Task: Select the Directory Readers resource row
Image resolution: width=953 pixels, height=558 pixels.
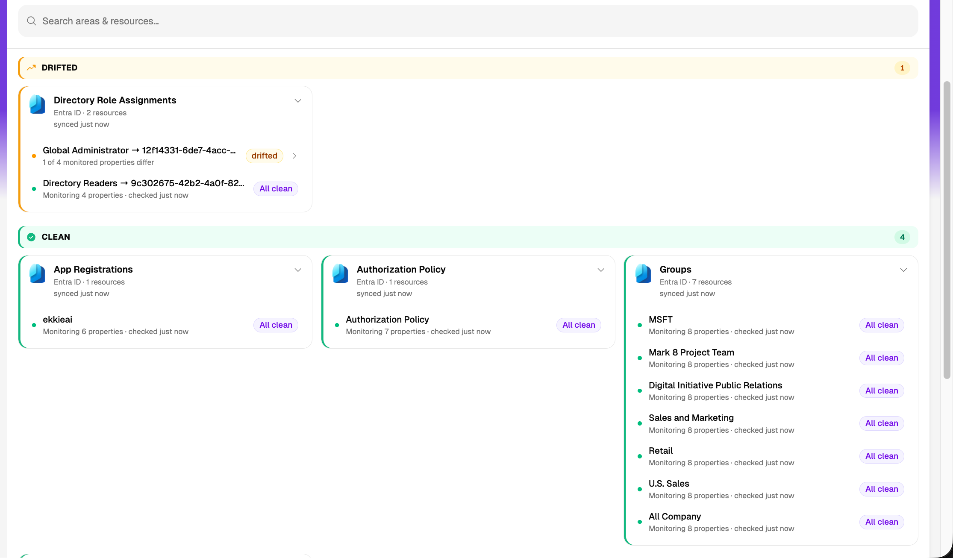Action: 165,189
